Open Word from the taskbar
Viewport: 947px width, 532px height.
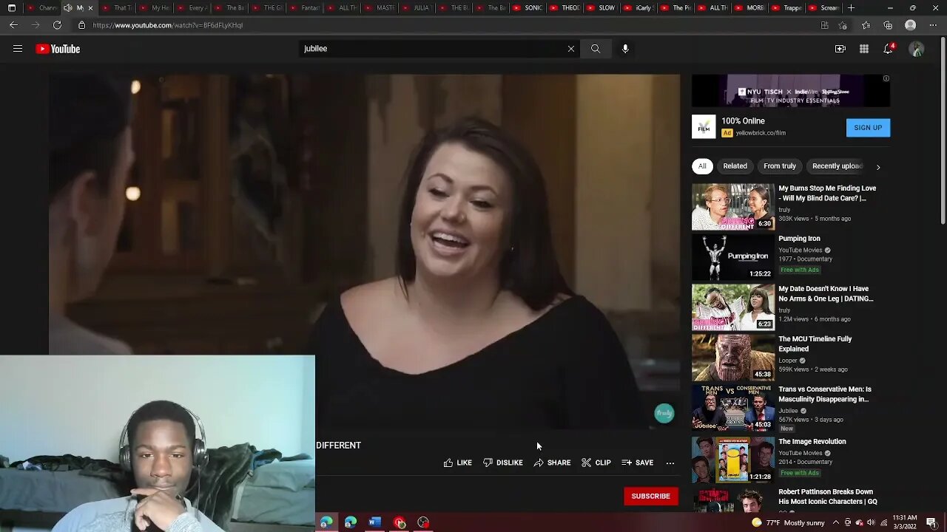click(x=375, y=522)
